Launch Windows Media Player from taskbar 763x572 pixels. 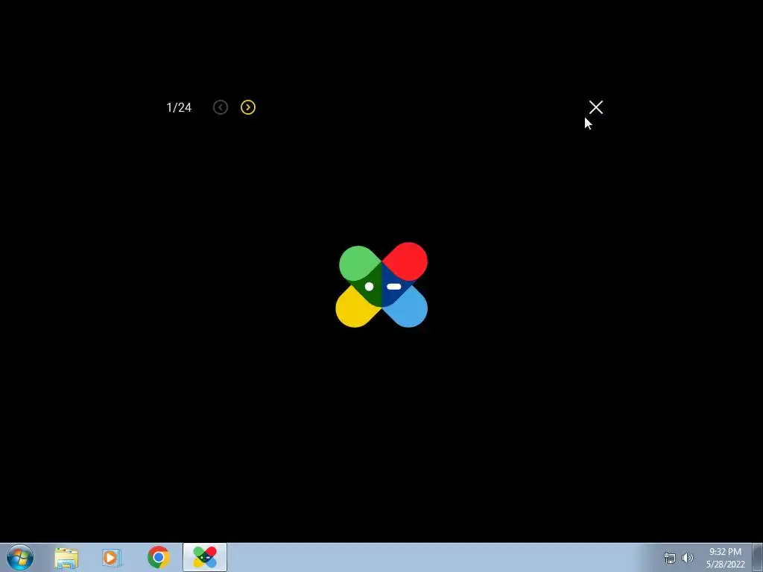[x=112, y=558]
